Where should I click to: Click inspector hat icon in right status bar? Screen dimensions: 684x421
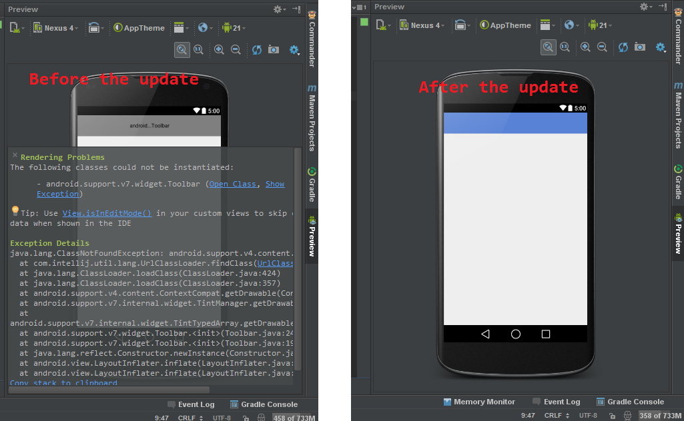tap(627, 416)
